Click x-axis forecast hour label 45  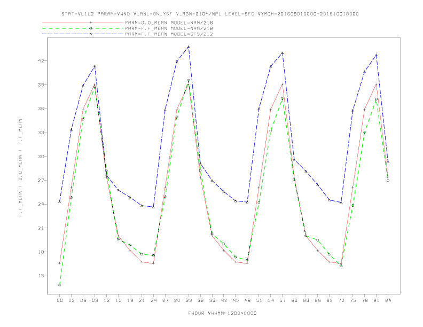pyautogui.click(x=236, y=300)
